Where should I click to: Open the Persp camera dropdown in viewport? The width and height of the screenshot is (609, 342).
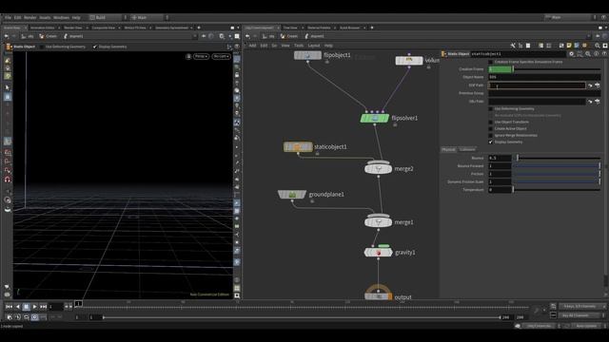201,56
